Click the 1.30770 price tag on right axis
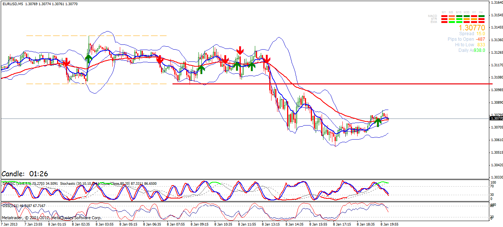 click(x=496, y=118)
